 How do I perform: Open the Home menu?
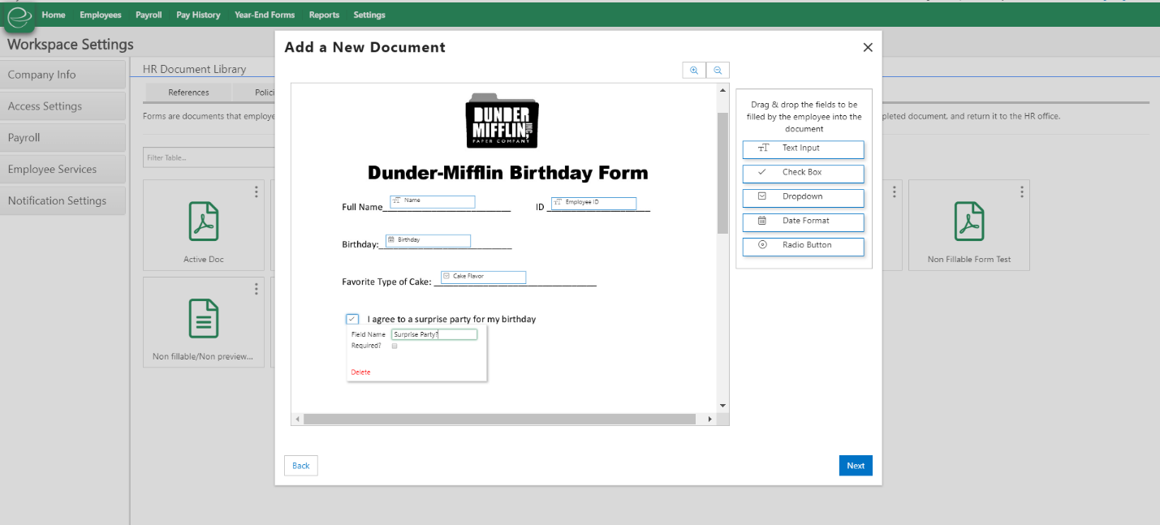pyautogui.click(x=54, y=15)
